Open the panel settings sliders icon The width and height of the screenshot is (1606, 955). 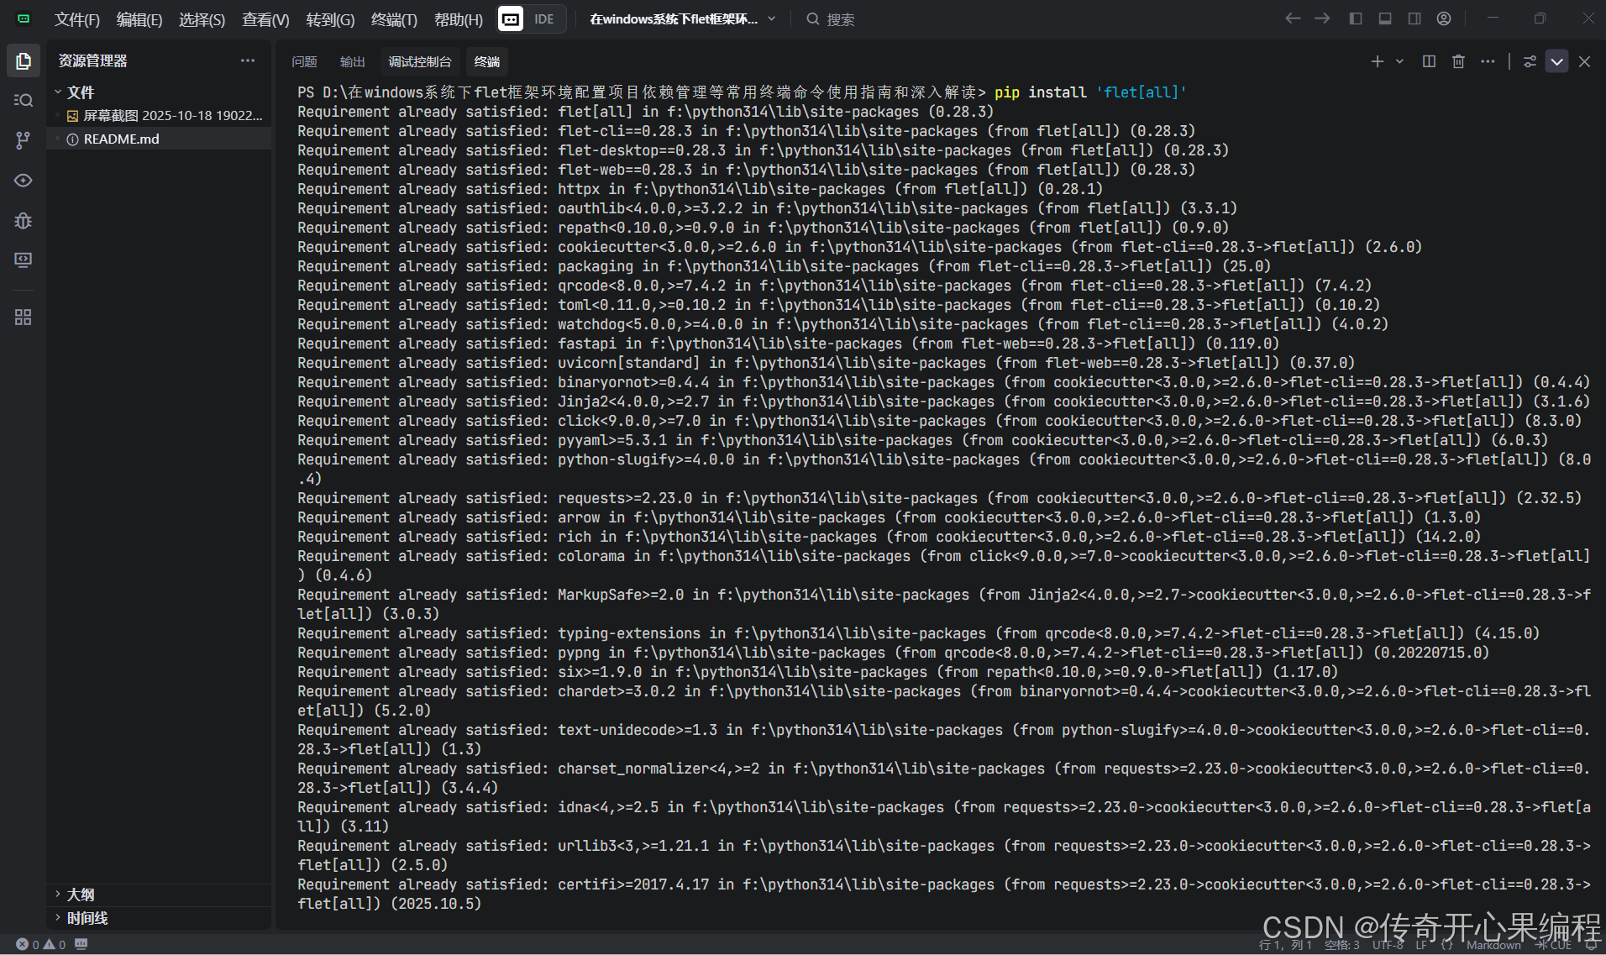(1530, 61)
